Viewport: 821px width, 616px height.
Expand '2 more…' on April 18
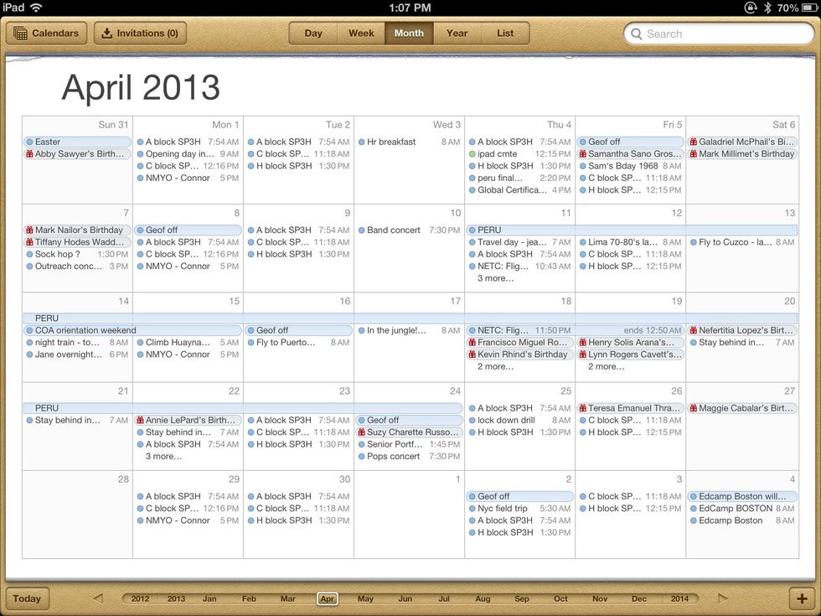(x=496, y=366)
